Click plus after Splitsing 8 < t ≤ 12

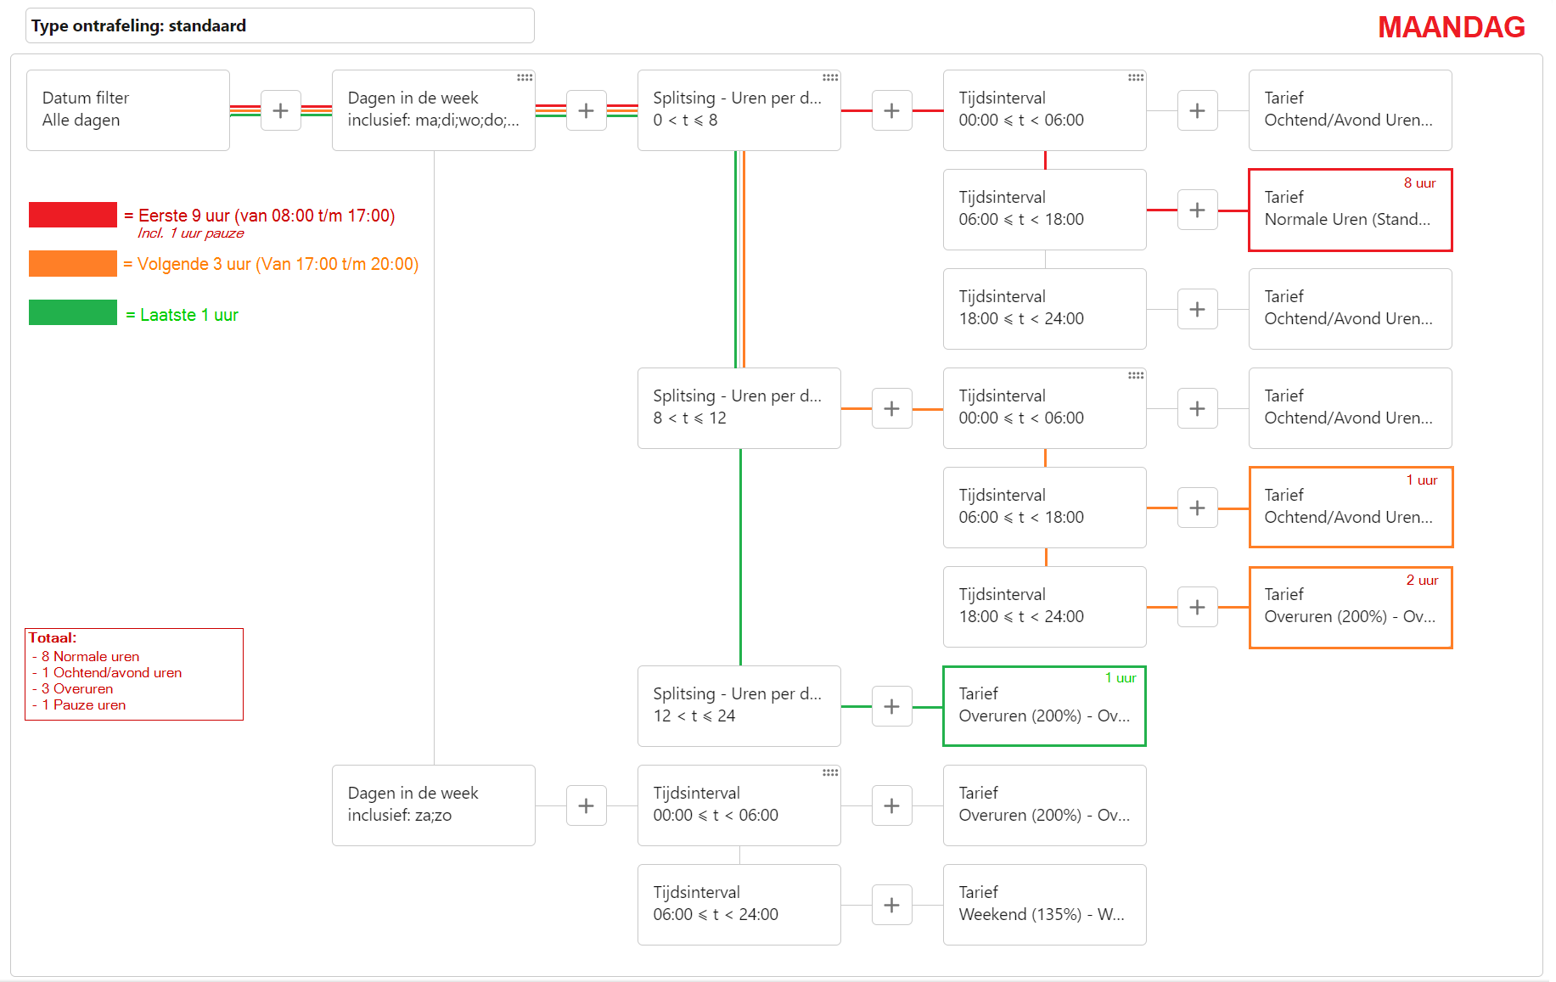click(x=892, y=408)
